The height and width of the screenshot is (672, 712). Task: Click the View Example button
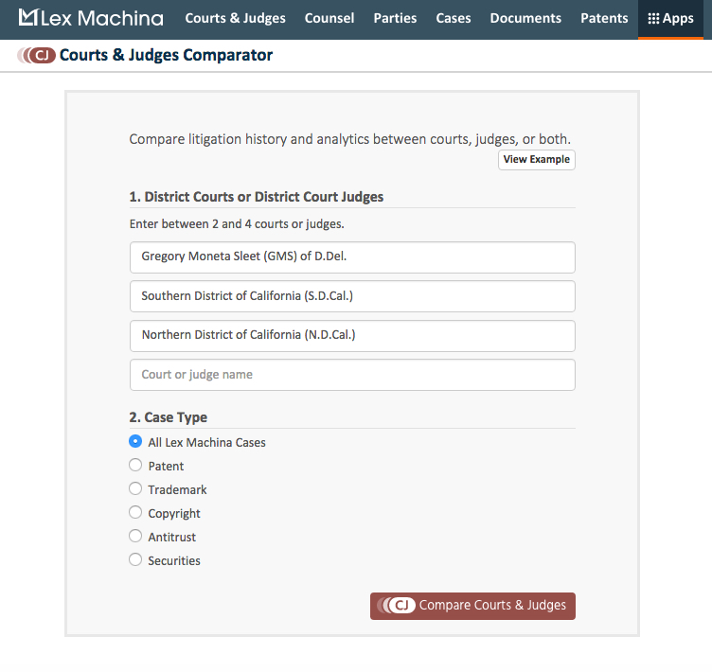point(536,160)
